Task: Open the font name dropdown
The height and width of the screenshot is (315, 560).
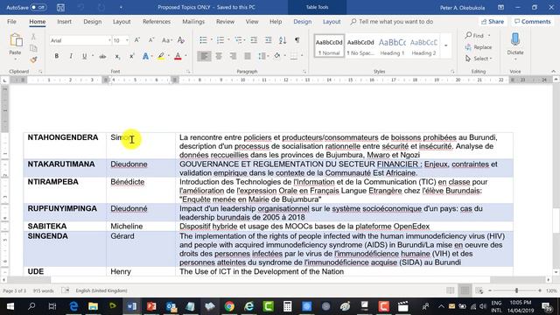Action: (109, 40)
